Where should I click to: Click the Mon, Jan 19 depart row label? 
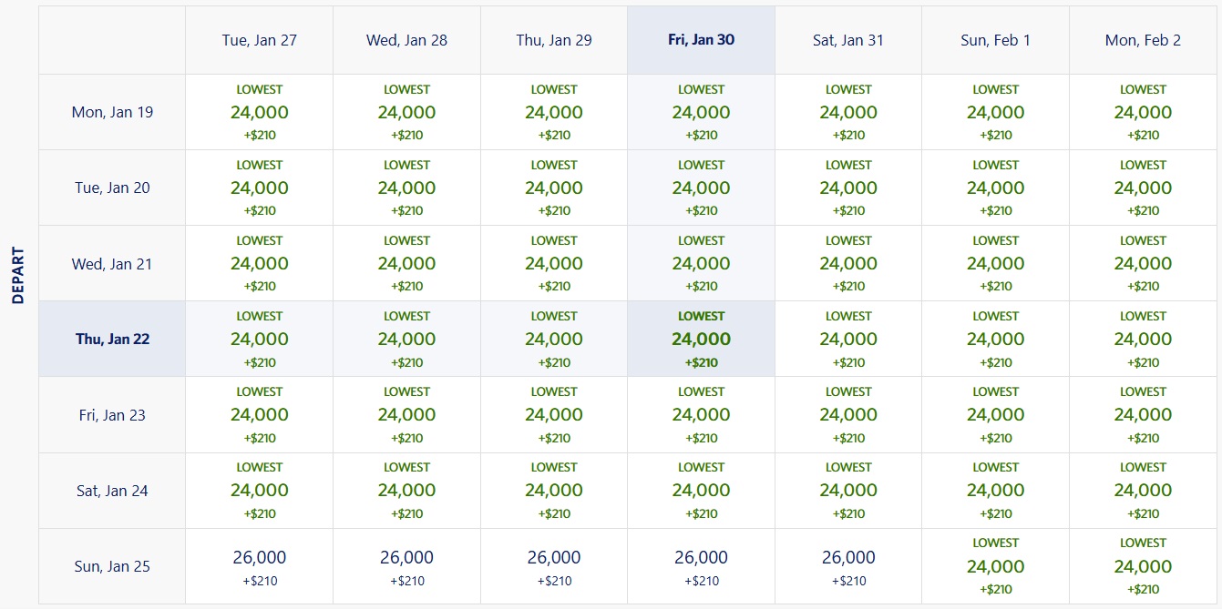click(x=111, y=111)
